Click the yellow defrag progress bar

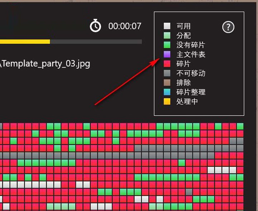[x=71, y=42]
